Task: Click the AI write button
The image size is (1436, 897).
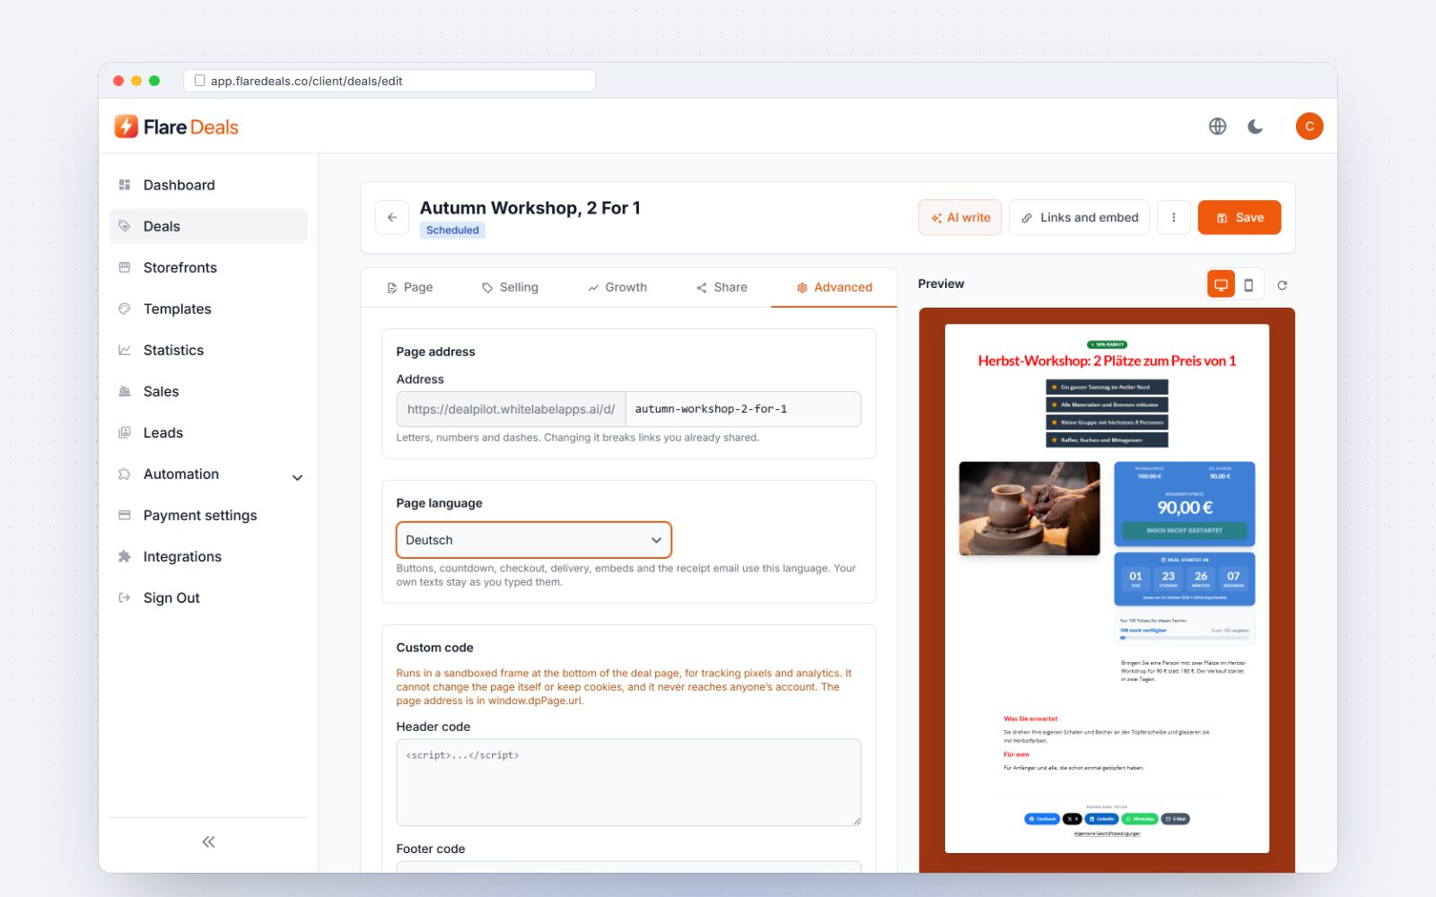Action: pos(959,217)
